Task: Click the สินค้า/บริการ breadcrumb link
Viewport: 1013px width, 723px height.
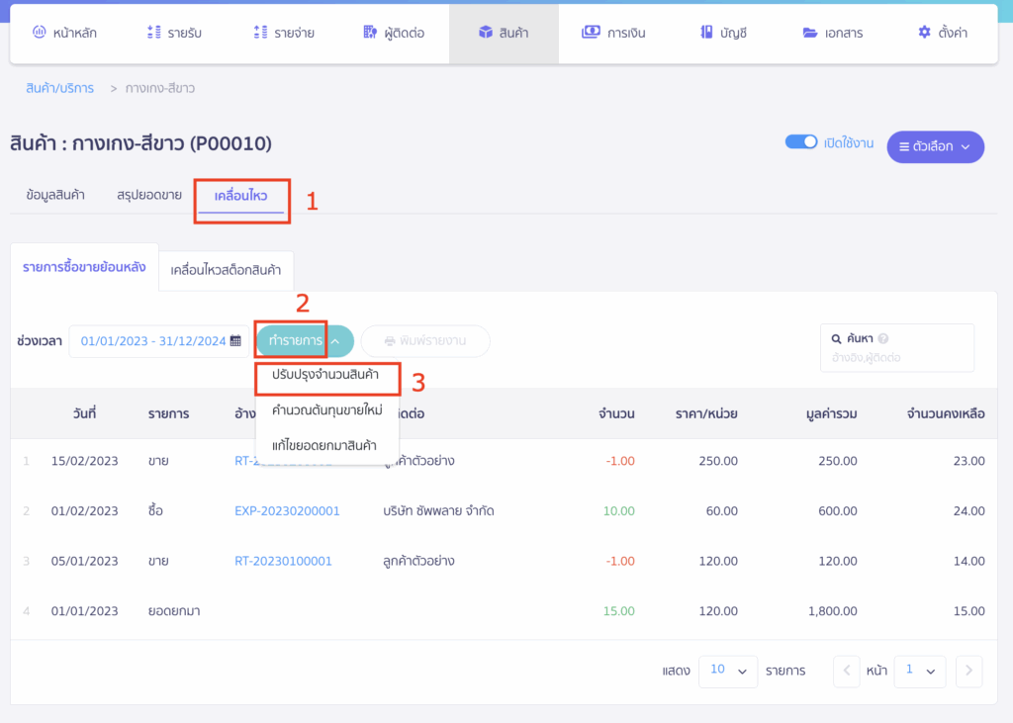Action: tap(60, 88)
